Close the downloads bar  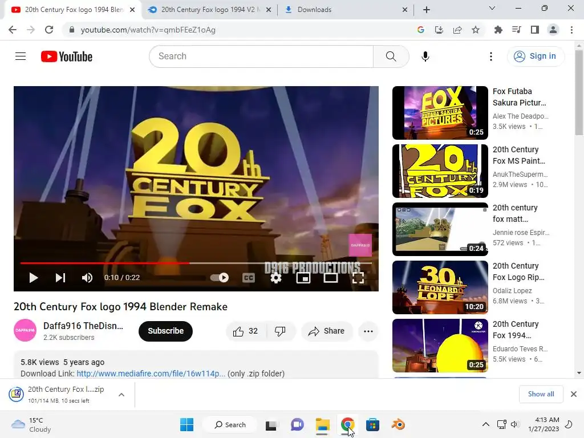[x=574, y=394]
